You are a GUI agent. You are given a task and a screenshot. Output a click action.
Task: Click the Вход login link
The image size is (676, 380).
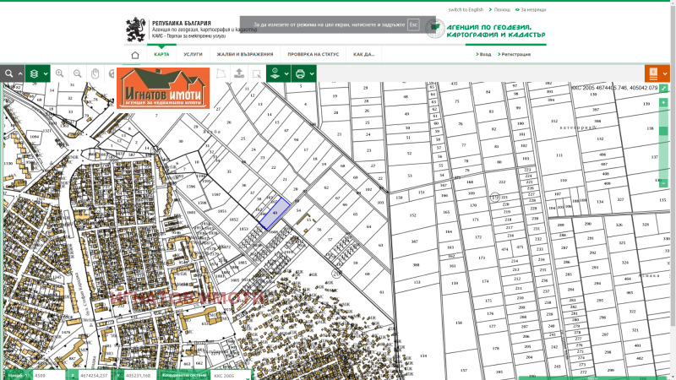(x=484, y=54)
